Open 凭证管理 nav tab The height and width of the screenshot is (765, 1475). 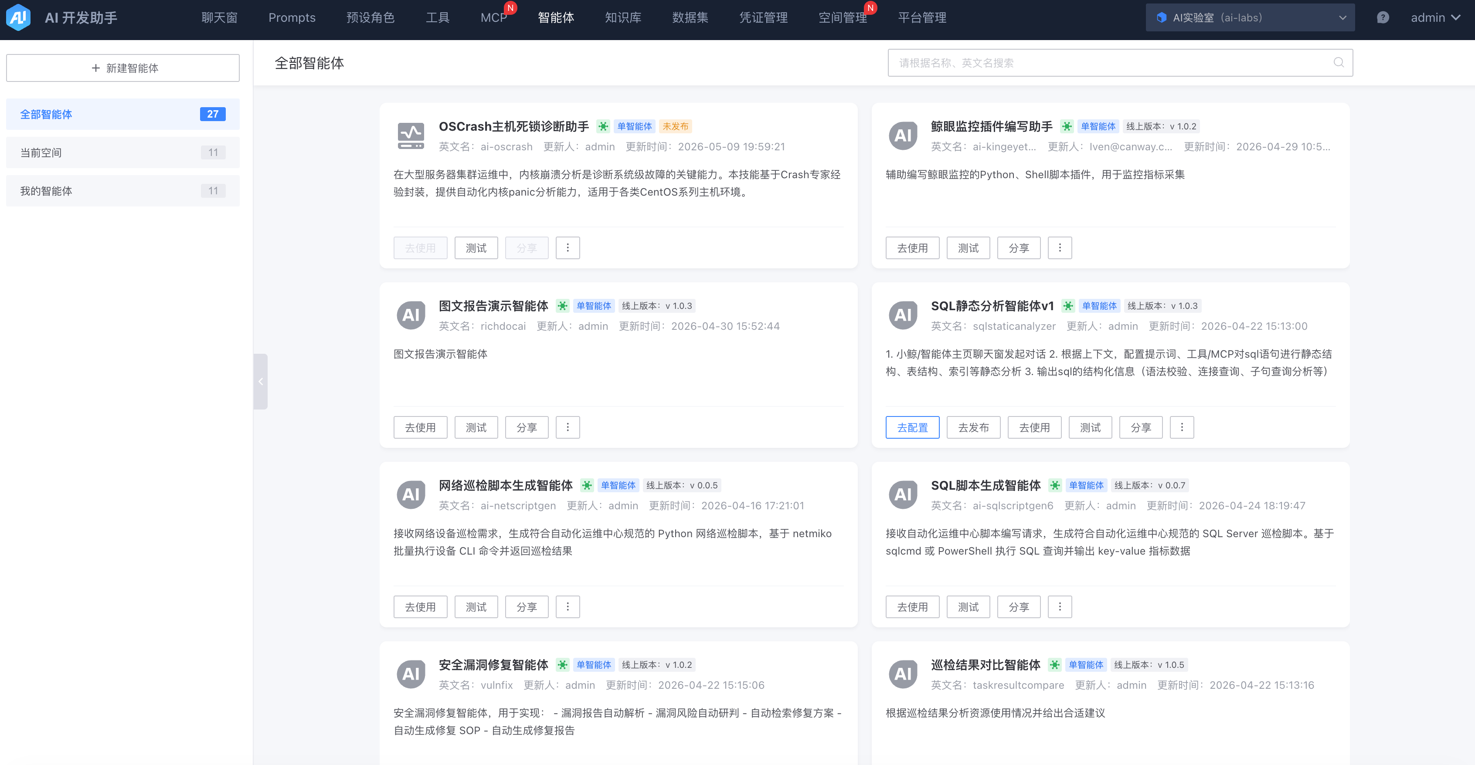(x=763, y=18)
